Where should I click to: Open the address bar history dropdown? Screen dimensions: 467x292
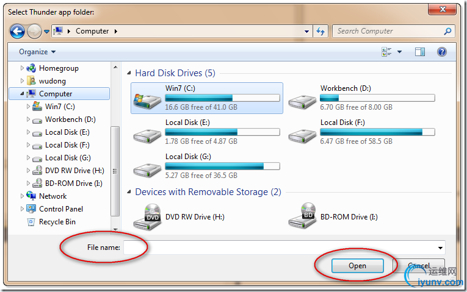click(306, 31)
